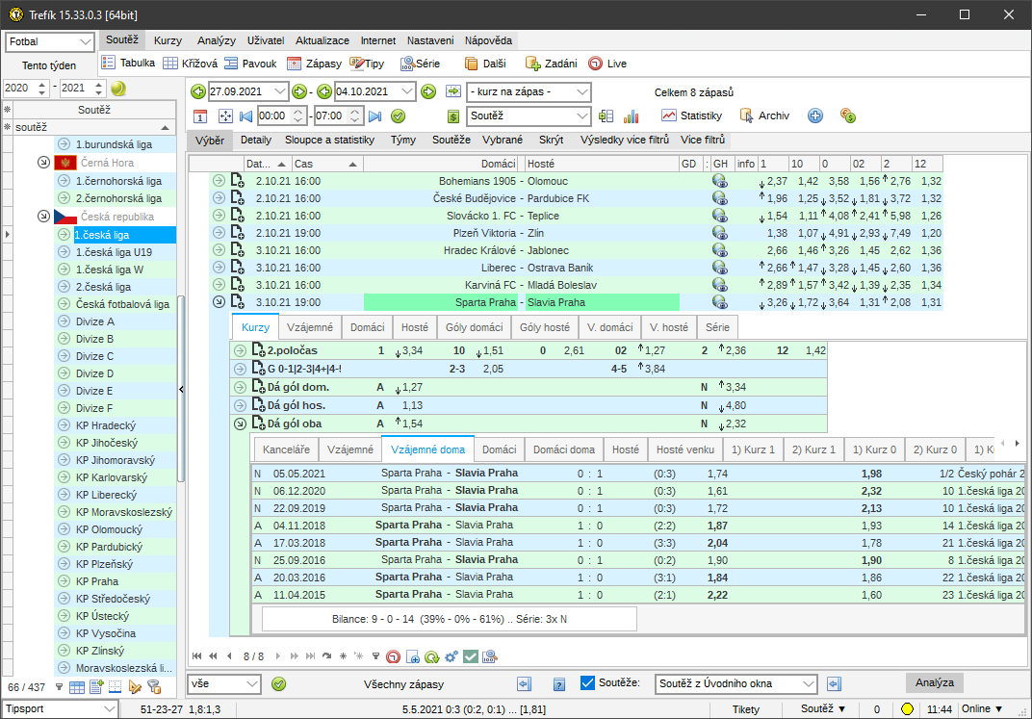
Task: Collapse the Sparta Praha match row
Action: [x=219, y=302]
